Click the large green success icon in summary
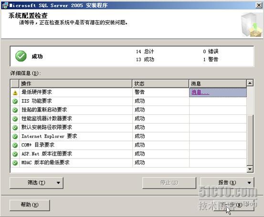The height and width of the screenshot is (217, 264). tap(21, 56)
